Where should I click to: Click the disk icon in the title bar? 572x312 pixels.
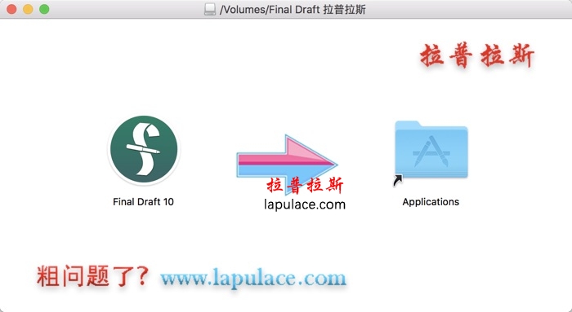point(210,9)
